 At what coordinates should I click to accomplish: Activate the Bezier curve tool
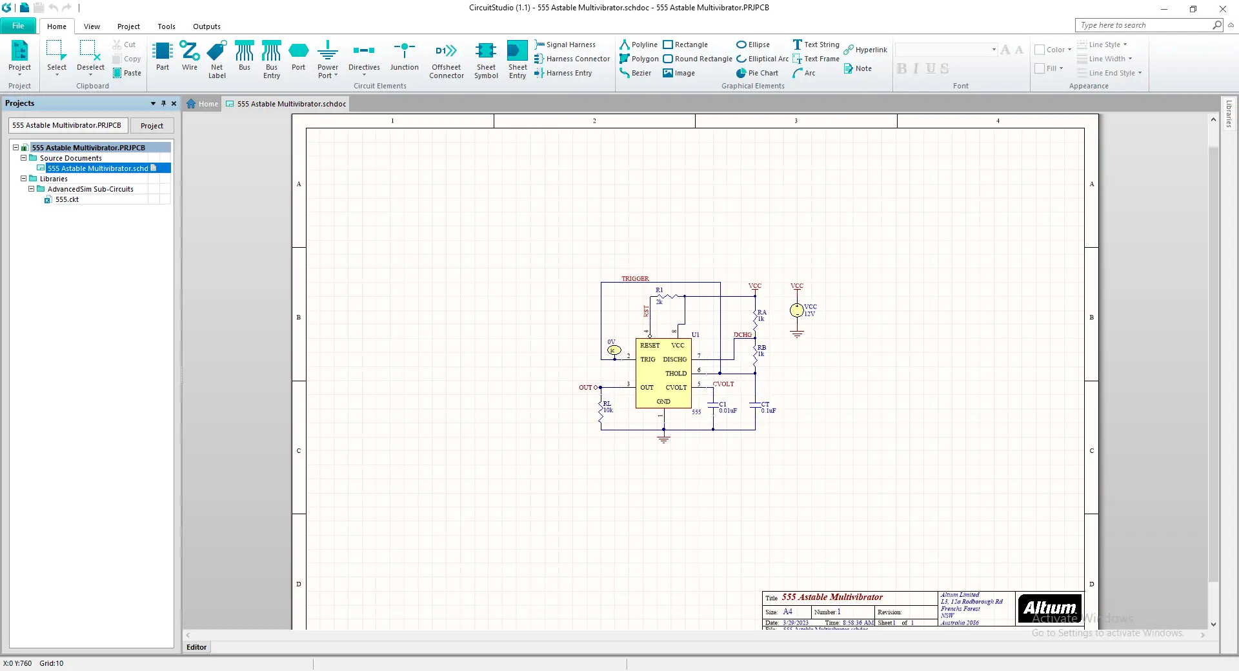(635, 73)
